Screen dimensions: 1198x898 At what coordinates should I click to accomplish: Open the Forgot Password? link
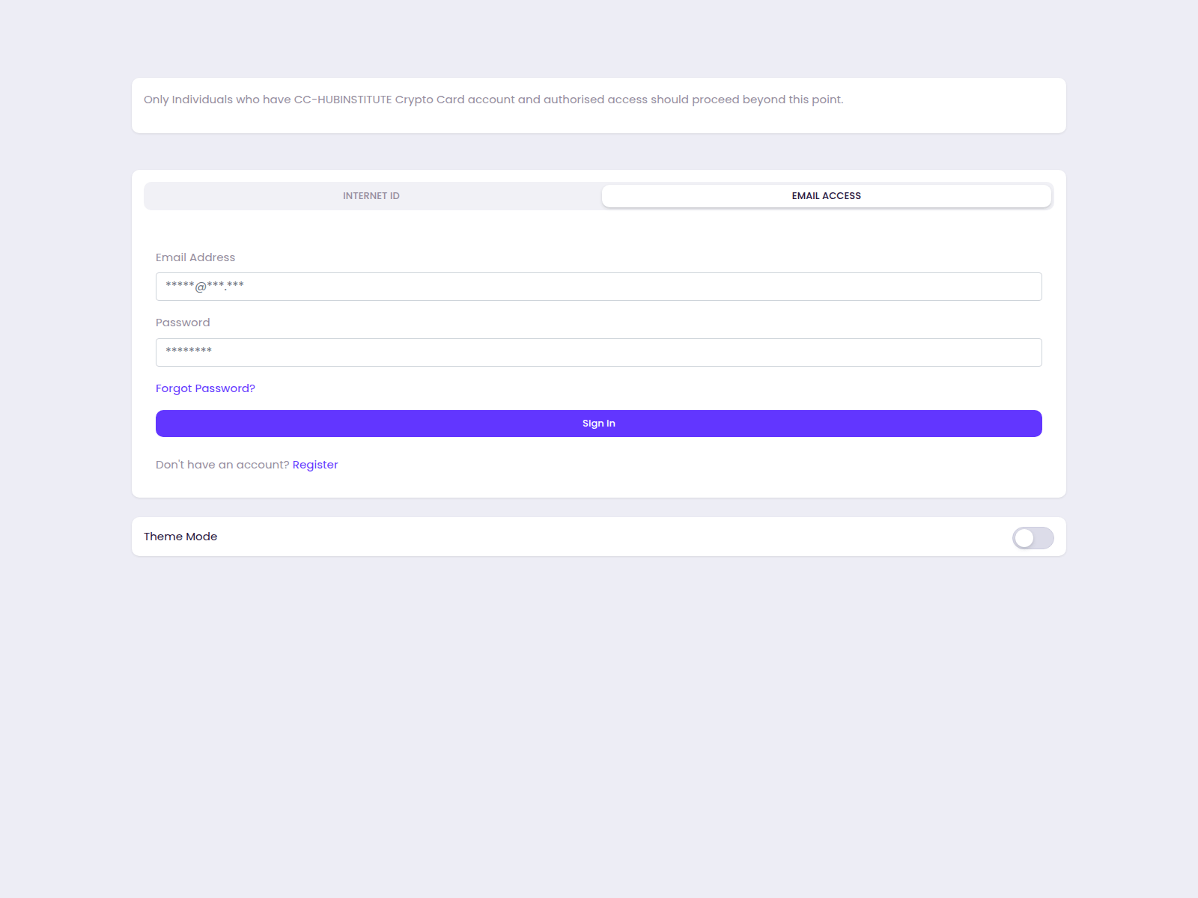[x=205, y=388]
